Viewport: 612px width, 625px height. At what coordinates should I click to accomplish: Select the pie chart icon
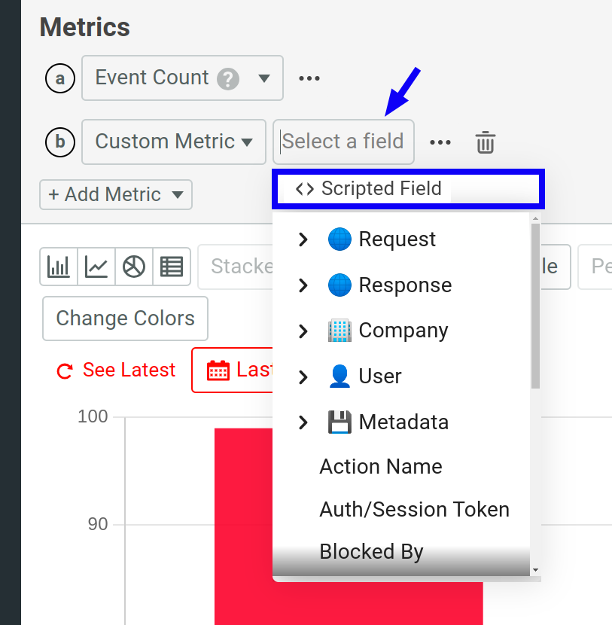(134, 267)
